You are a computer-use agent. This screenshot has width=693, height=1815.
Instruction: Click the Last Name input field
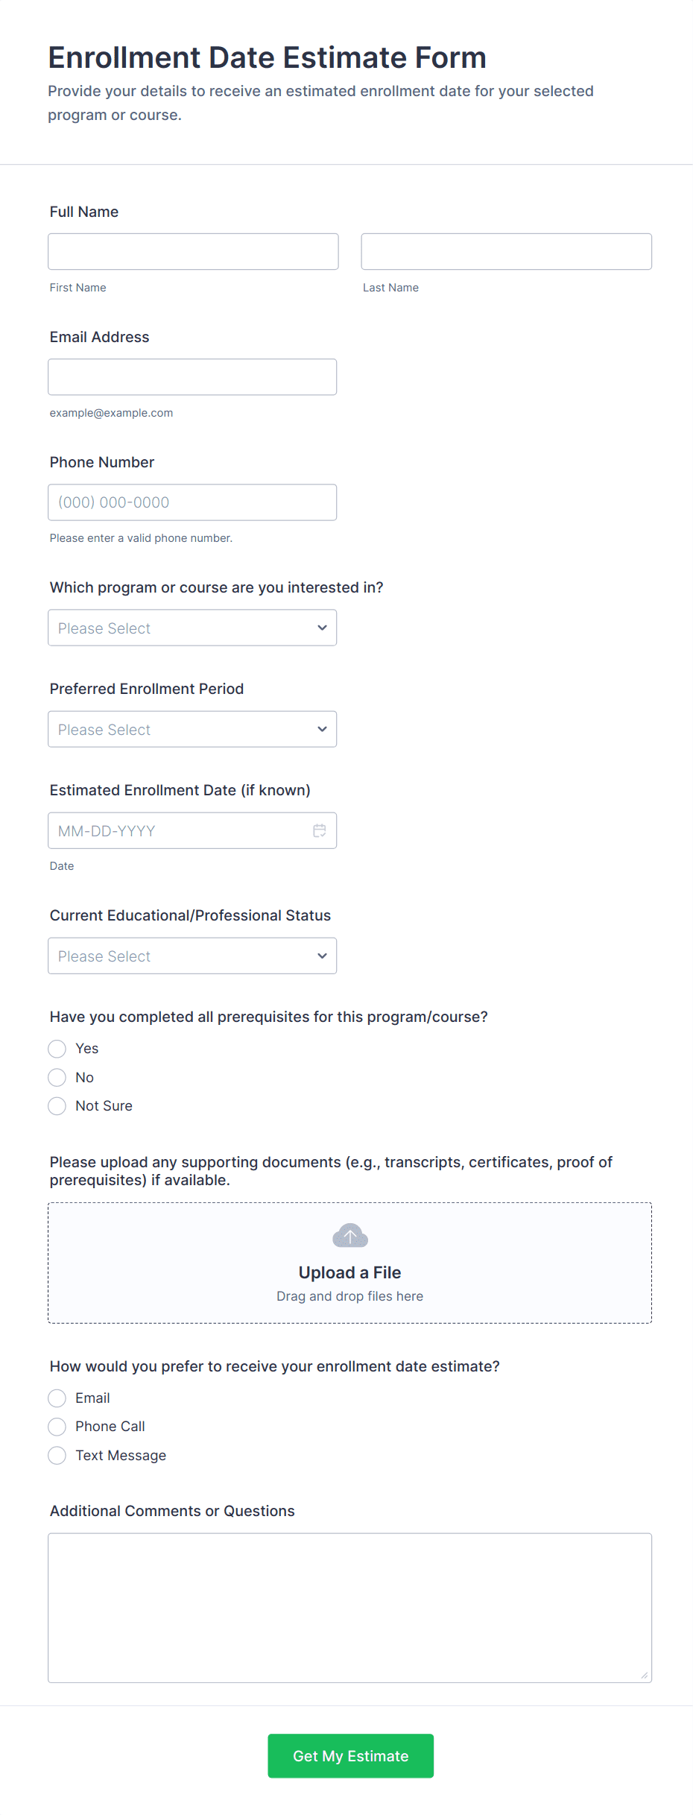[506, 252]
